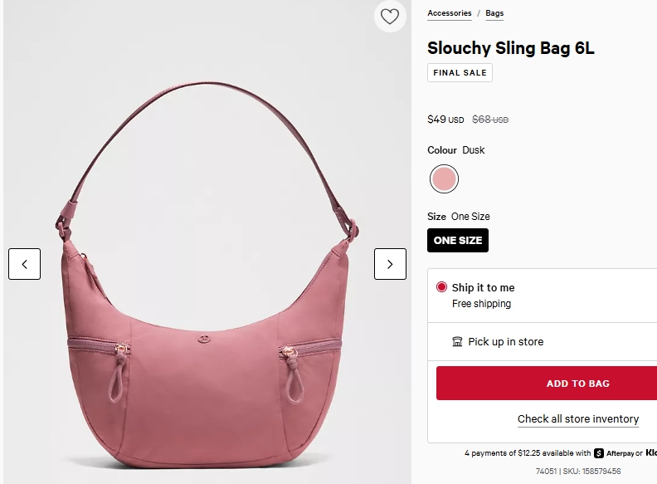
Task: Open the Accessories breadcrumb
Action: [450, 13]
